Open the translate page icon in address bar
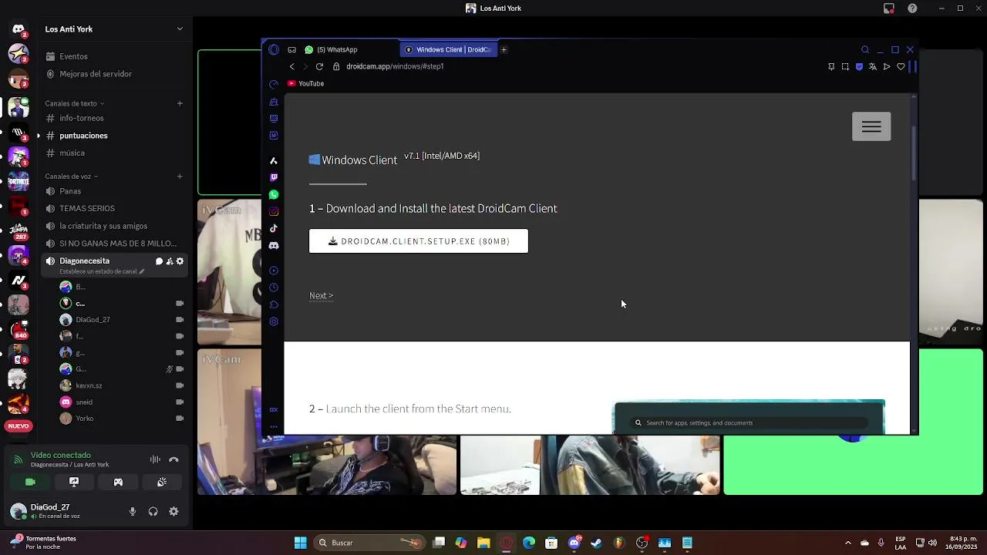The height and width of the screenshot is (555, 987). tap(873, 67)
